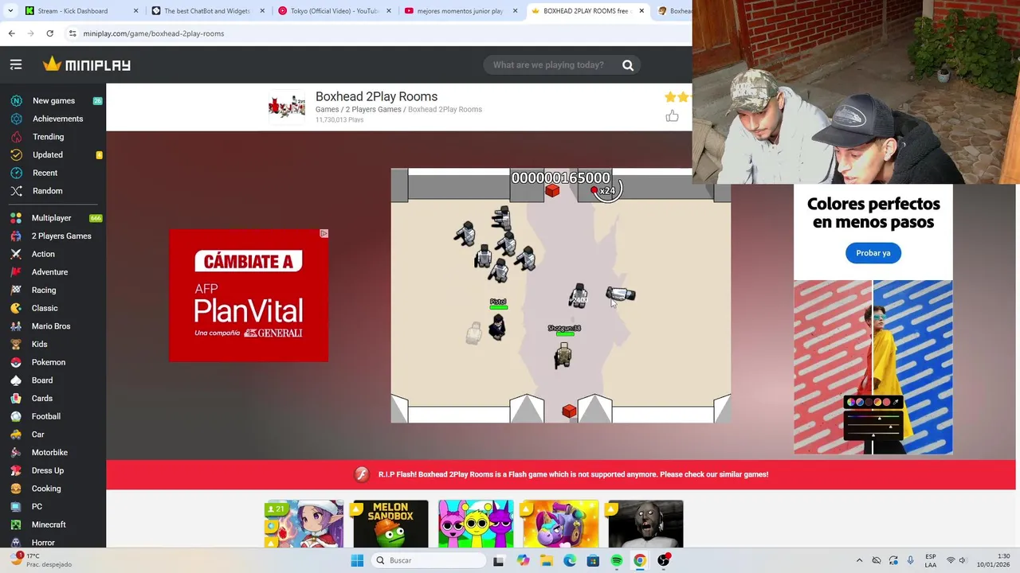Reload the page
Viewport: 1020px width, 573px height.
tap(49, 33)
